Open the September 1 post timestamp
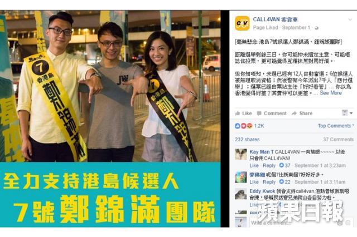357x237 pixels. (x=296, y=28)
